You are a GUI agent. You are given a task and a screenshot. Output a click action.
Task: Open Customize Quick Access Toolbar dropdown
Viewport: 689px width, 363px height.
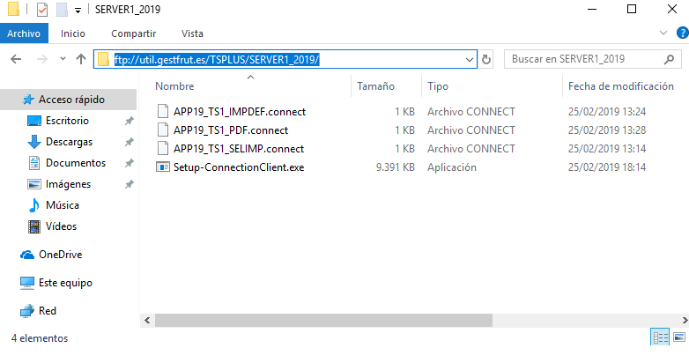coord(78,11)
